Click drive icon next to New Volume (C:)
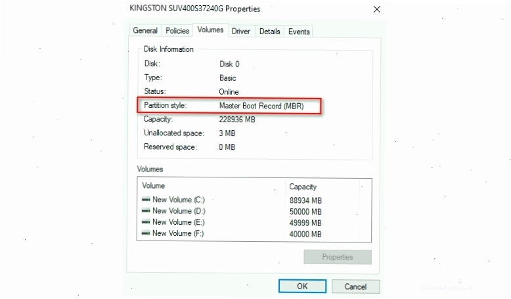This screenshot has width=511, height=299. point(146,199)
